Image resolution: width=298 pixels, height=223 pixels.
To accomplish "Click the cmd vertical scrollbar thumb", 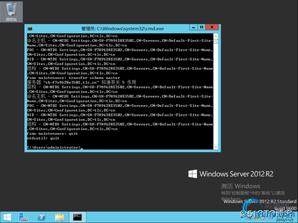I will tap(216, 41).
